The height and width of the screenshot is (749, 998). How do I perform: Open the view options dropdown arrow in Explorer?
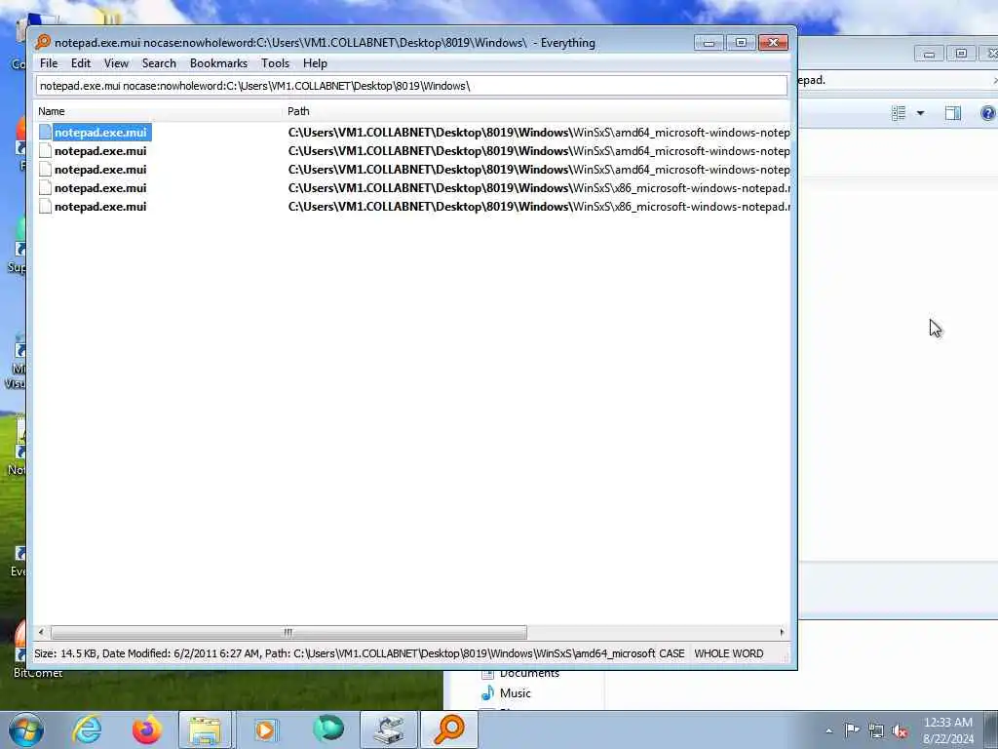[x=920, y=113]
